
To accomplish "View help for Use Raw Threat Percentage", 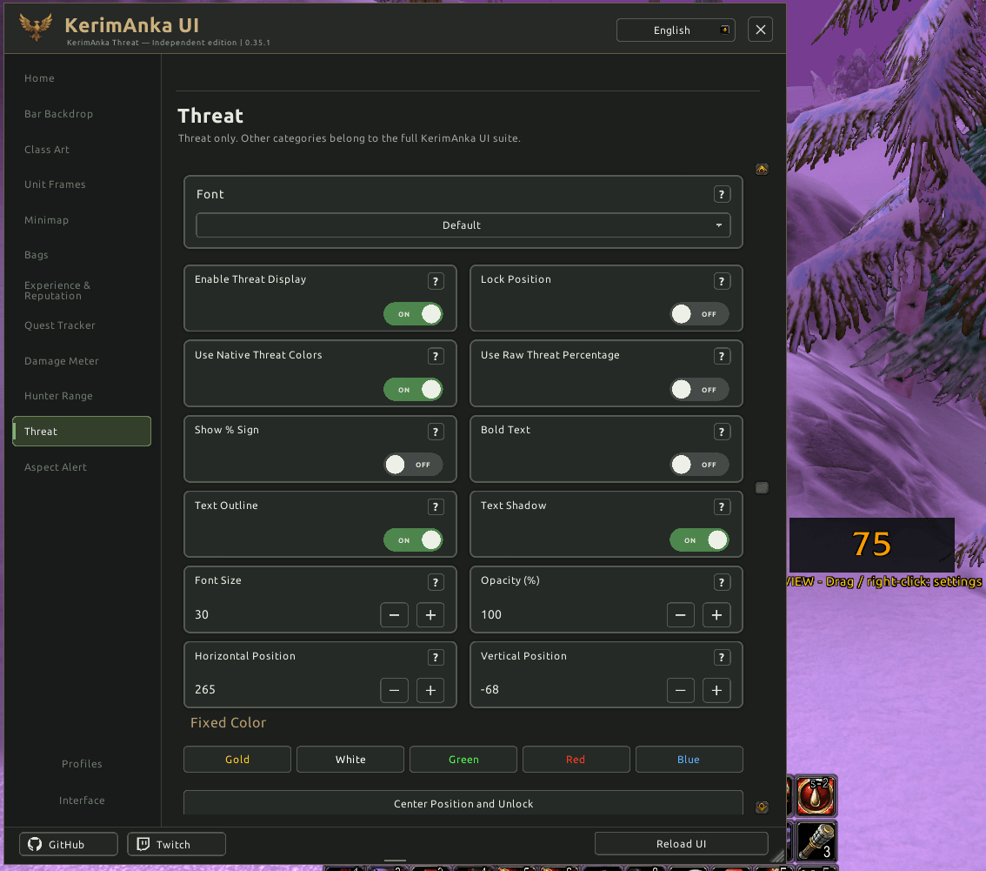I will coord(722,356).
